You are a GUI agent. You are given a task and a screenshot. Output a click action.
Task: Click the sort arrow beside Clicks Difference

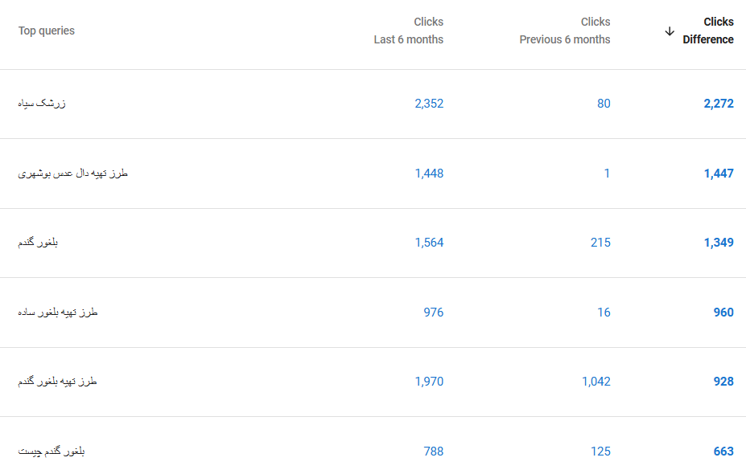(x=670, y=31)
